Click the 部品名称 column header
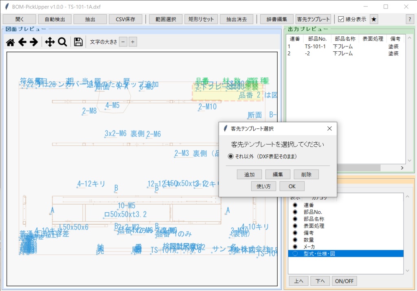 tap(345, 39)
